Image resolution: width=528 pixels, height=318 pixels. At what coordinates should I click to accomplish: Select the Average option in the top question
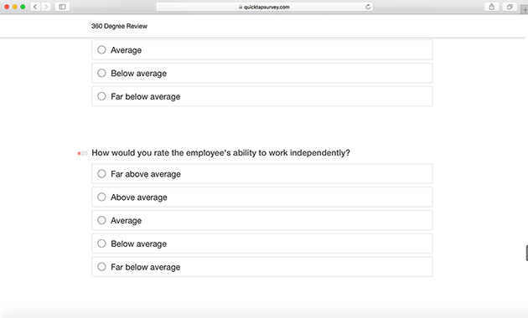262,49
